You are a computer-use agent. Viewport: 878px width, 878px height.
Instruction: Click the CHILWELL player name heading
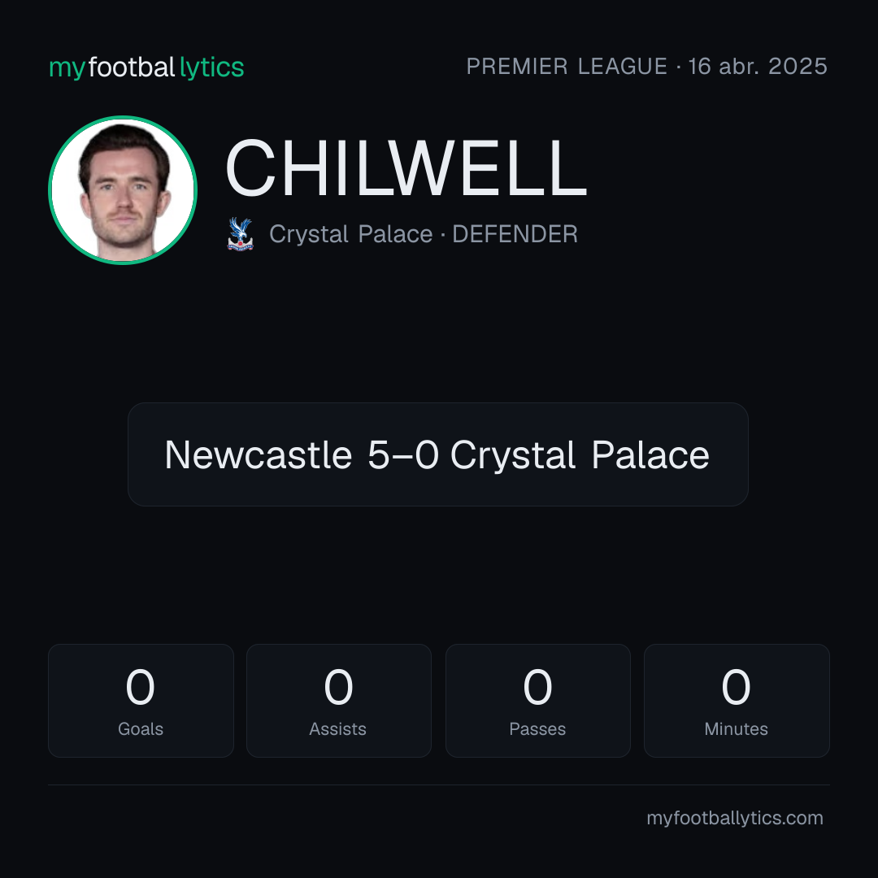point(406,168)
